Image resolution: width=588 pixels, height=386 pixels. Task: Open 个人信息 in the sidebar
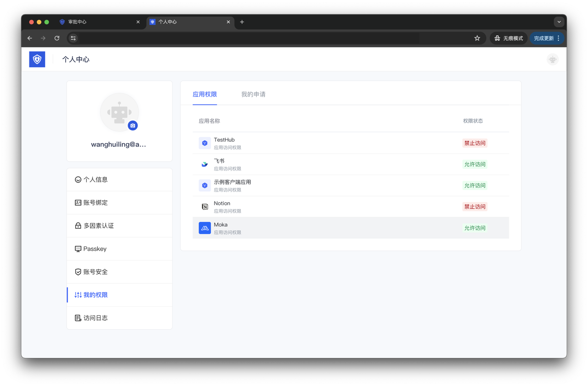click(96, 180)
